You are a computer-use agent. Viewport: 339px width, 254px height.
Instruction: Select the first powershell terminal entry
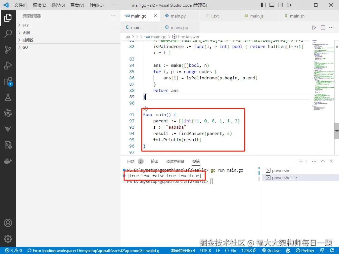pyautogui.click(x=301, y=170)
